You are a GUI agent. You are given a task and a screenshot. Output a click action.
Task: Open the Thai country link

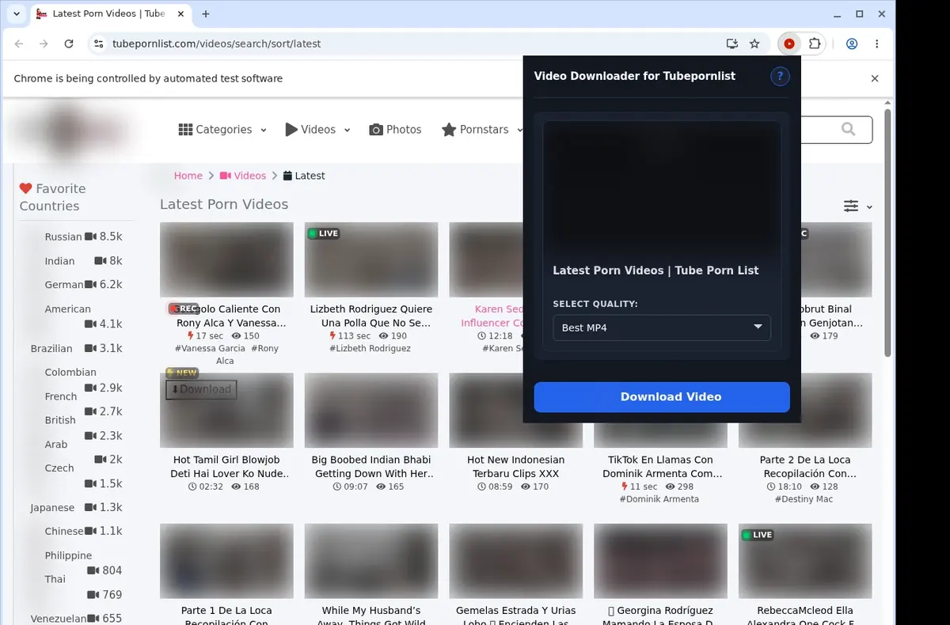[55, 579]
